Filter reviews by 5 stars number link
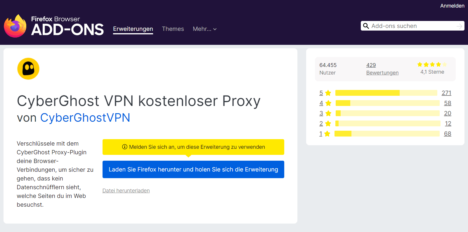Image resolution: width=468 pixels, height=232 pixels. pos(321,93)
